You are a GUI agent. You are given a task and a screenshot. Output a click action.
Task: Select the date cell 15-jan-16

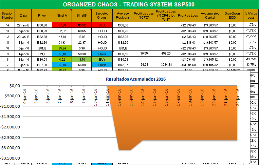click(x=23, y=48)
